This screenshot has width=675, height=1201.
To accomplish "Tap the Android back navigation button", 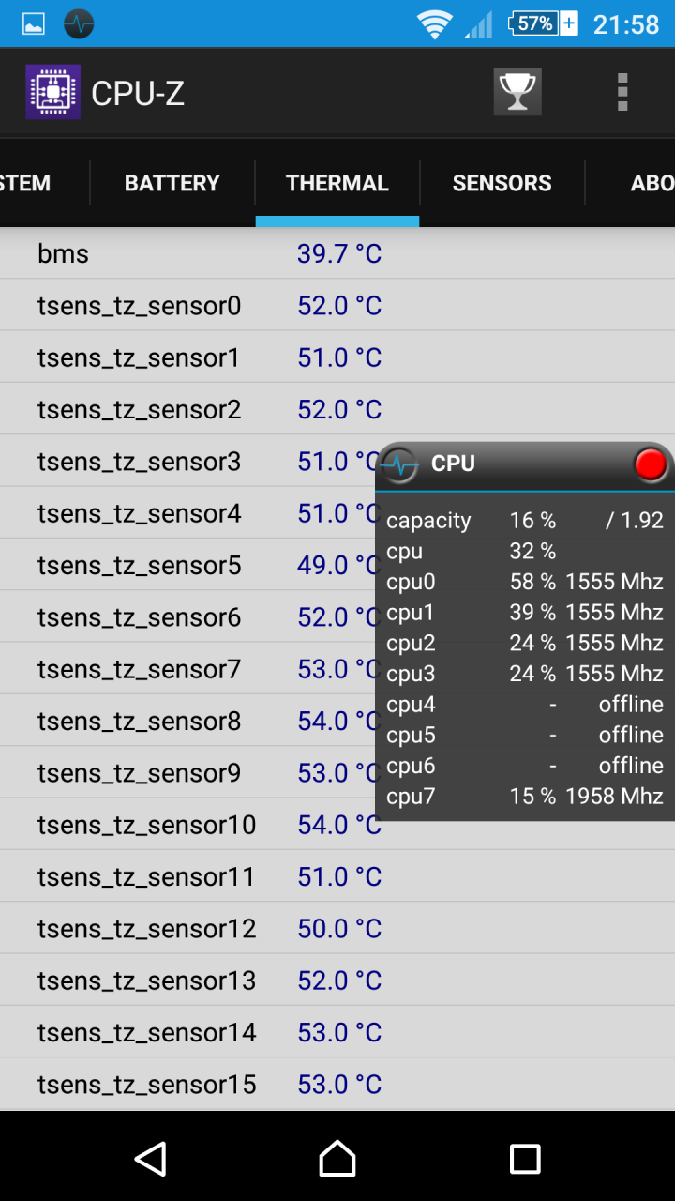I will 150,1159.
